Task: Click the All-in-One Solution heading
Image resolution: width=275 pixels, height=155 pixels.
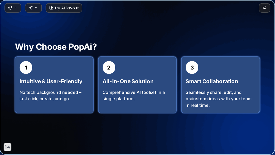Action: click(x=128, y=81)
